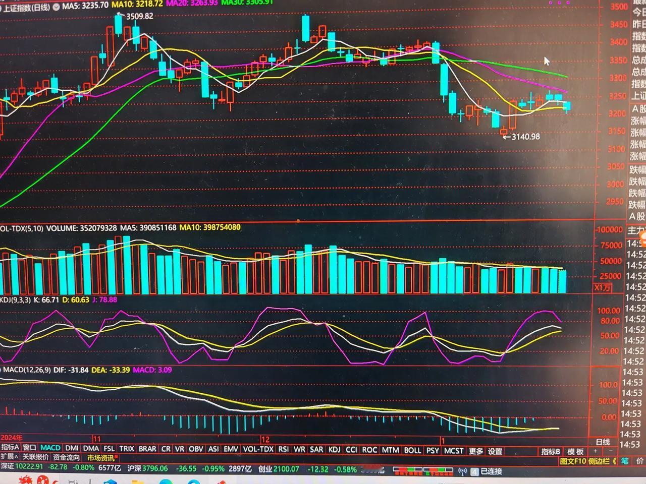Choose the VR indicator tab

point(180,449)
